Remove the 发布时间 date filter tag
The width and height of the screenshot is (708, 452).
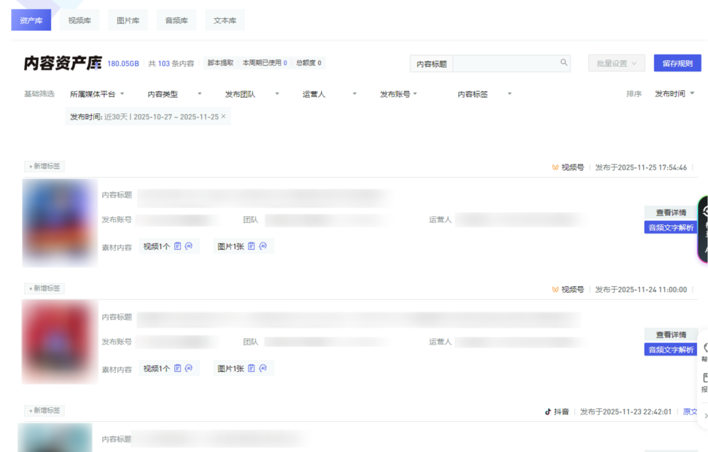224,117
